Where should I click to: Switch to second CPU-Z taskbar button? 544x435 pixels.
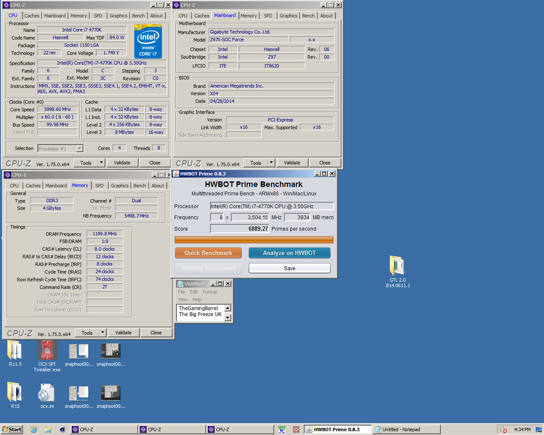tap(172, 429)
